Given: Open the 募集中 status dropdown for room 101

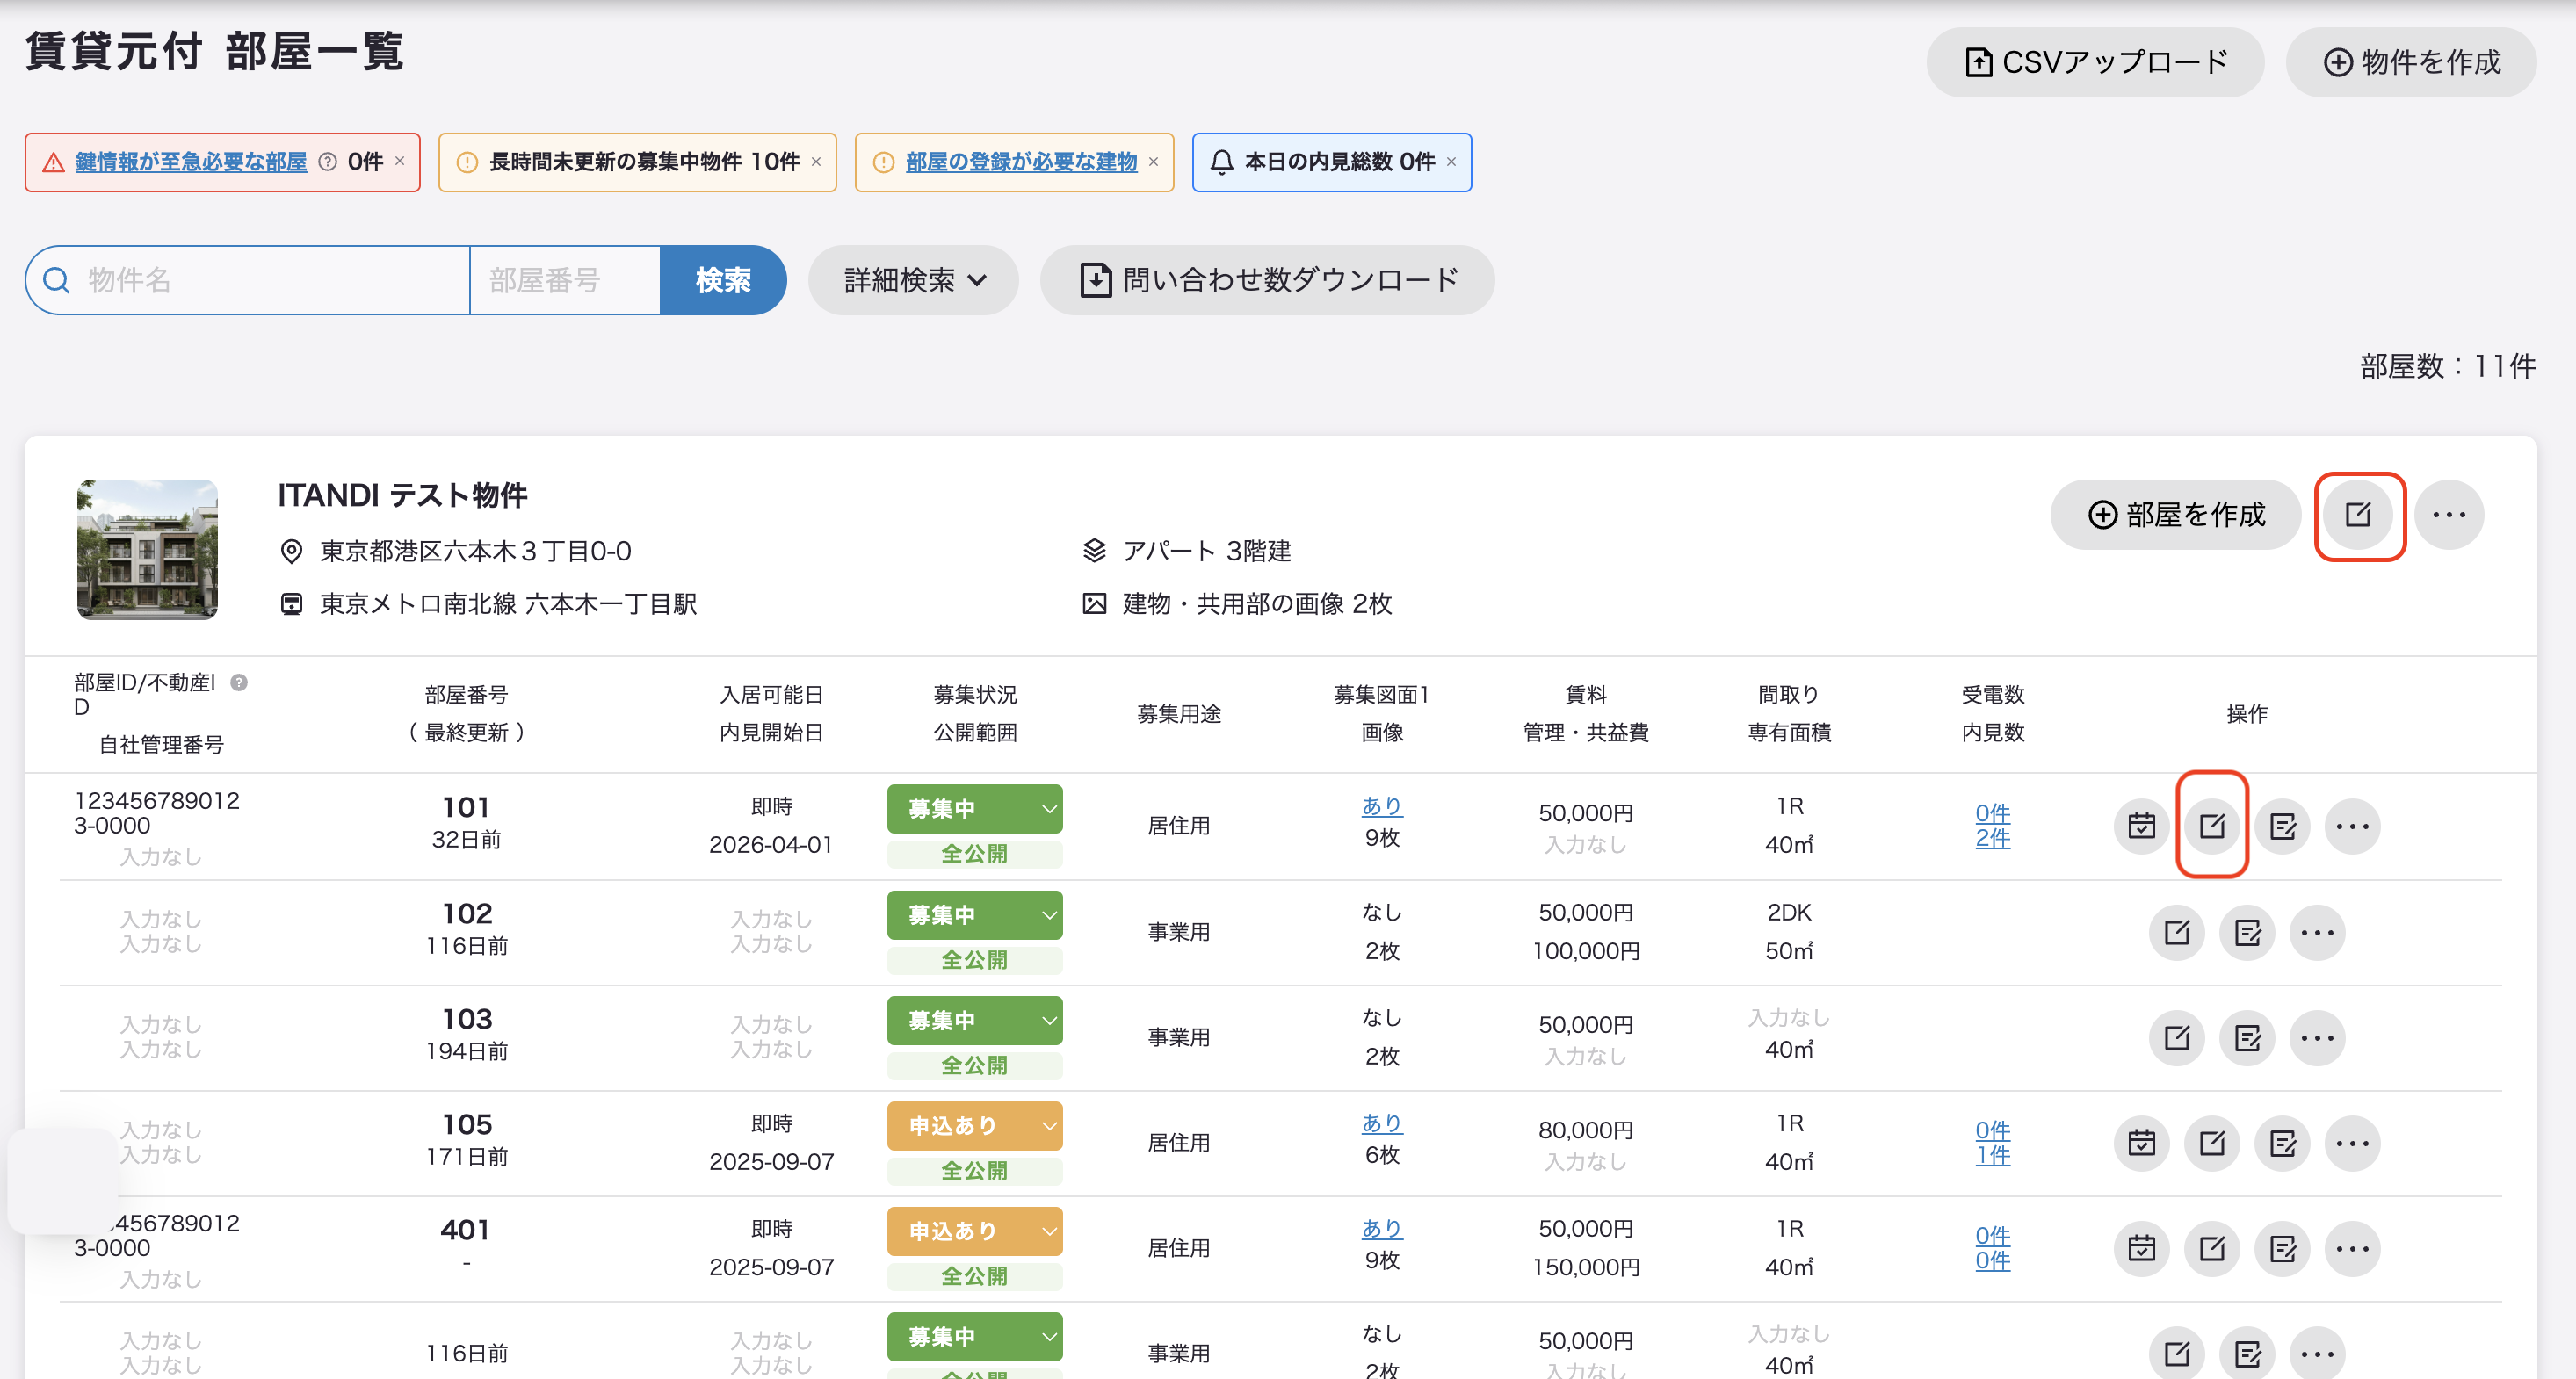Looking at the screenshot, I should tap(974, 808).
